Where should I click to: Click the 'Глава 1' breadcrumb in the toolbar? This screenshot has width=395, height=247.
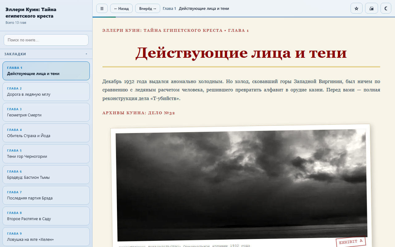point(169,9)
